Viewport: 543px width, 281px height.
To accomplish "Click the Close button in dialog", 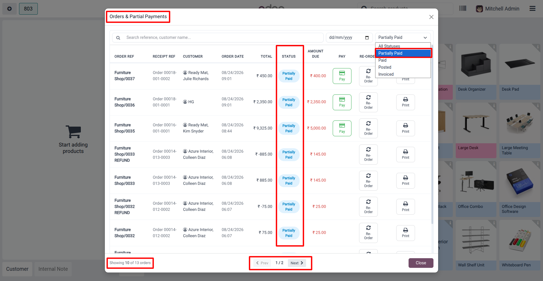I will tap(421, 263).
